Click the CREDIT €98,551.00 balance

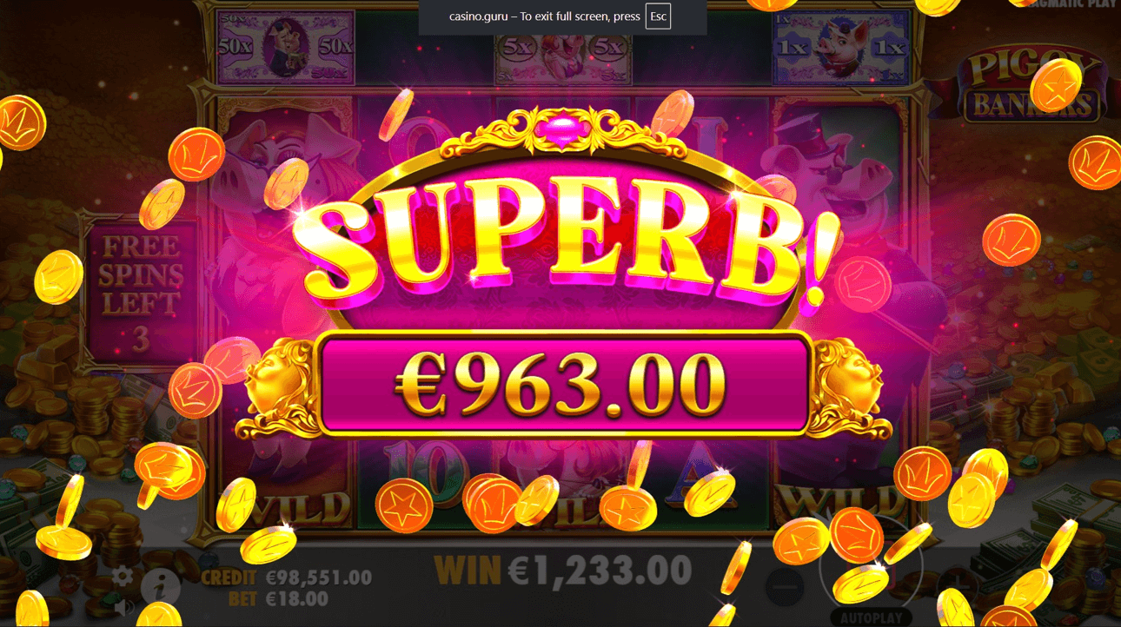tap(286, 577)
